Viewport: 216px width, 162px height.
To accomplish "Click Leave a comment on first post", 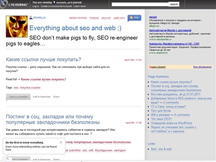I will click(x=18, y=97).
